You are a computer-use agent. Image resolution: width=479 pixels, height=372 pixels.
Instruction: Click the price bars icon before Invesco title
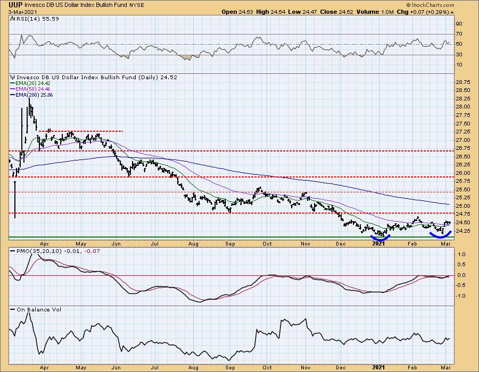(13, 78)
